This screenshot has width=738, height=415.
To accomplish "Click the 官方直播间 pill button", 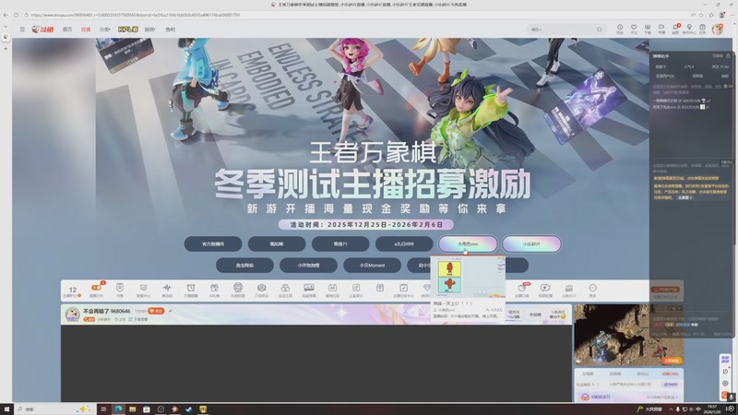I will pos(213,243).
